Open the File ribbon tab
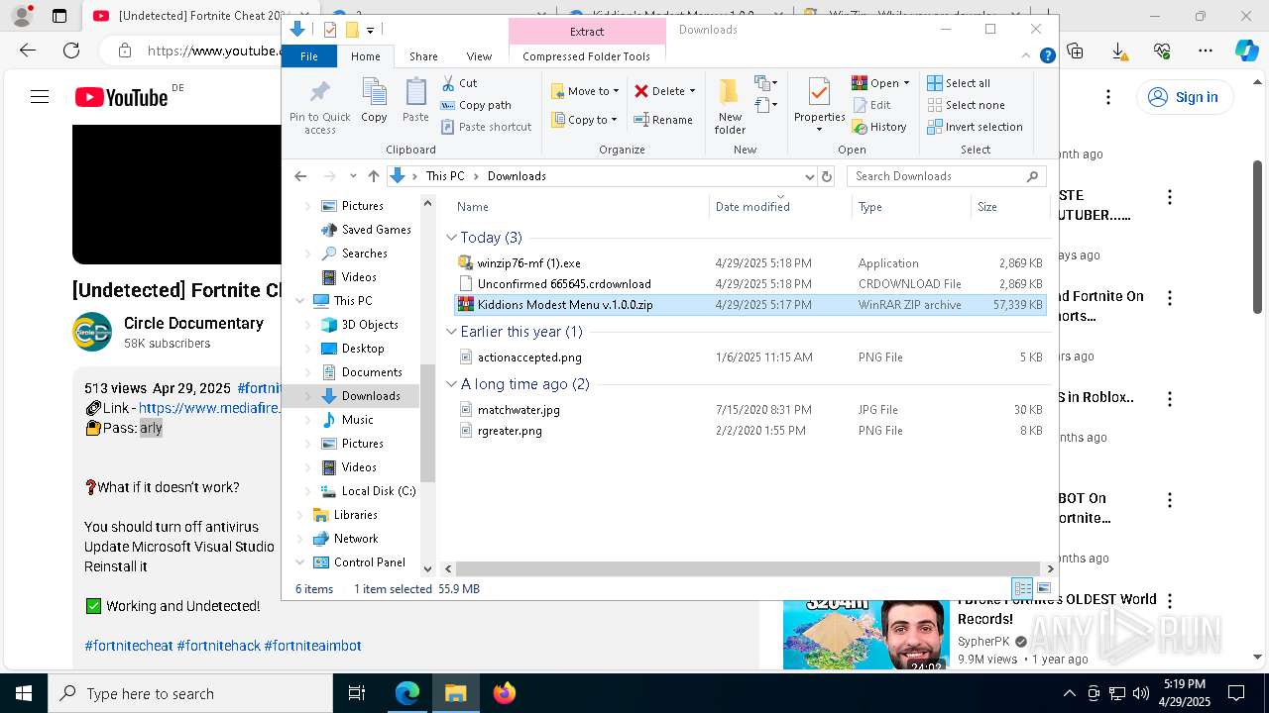This screenshot has height=713, width=1269. coord(309,56)
